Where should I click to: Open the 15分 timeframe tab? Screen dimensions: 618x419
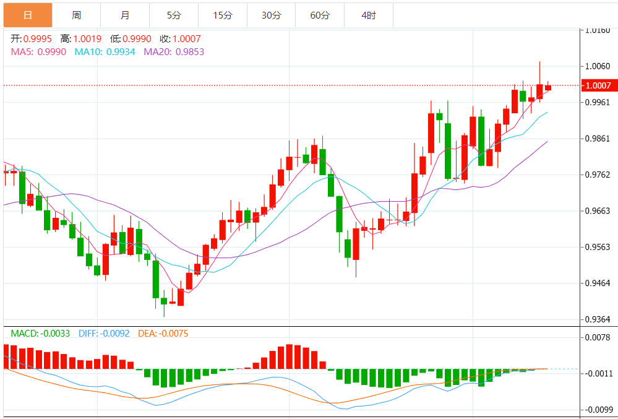pos(223,15)
